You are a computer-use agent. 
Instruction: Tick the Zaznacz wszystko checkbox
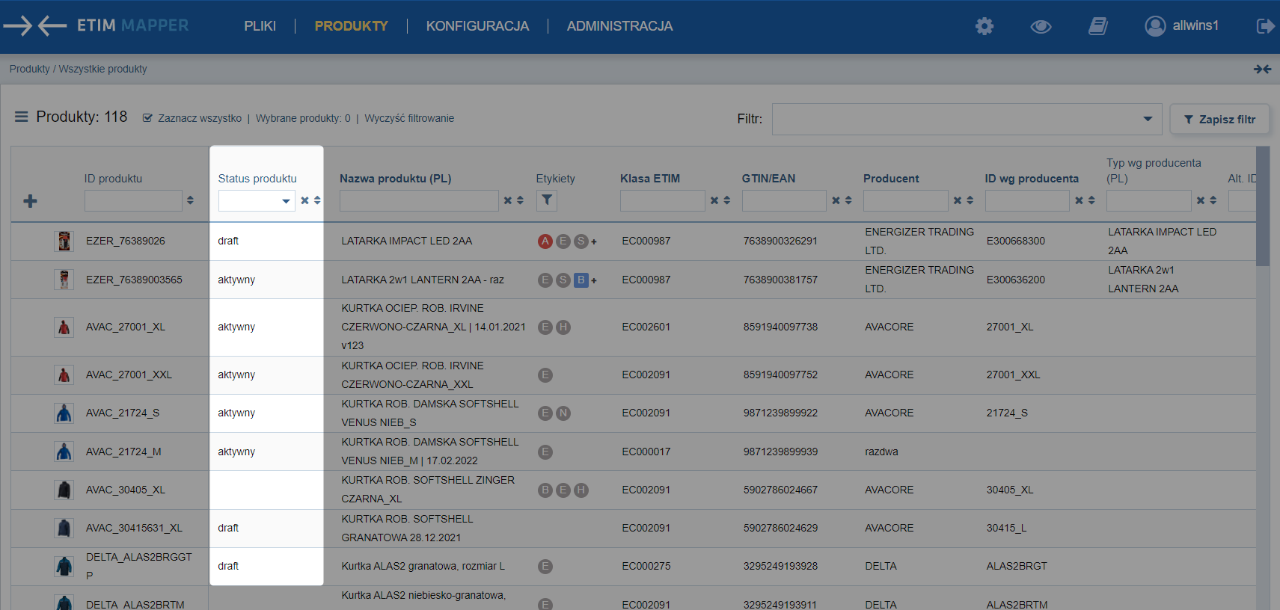148,118
